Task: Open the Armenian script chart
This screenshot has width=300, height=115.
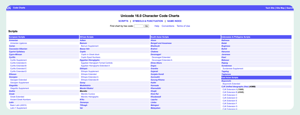Action: [x=13, y=40]
